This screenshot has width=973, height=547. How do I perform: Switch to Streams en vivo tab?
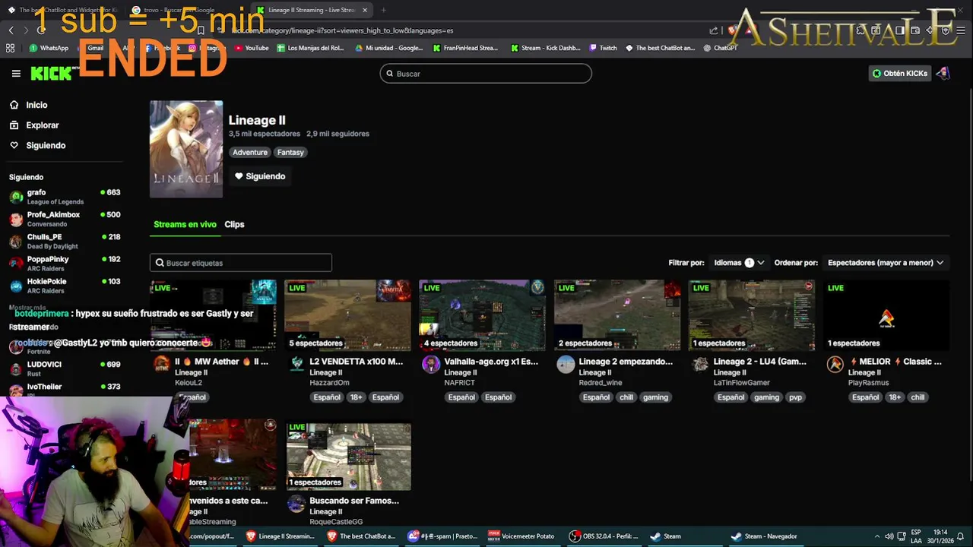click(185, 224)
